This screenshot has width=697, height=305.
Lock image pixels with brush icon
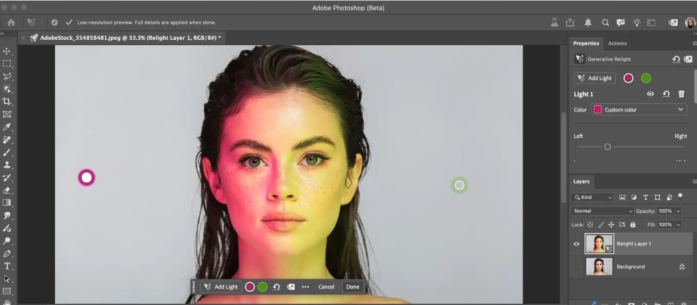tap(601, 225)
